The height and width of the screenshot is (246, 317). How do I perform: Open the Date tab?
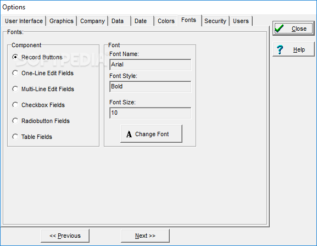[x=142, y=21]
